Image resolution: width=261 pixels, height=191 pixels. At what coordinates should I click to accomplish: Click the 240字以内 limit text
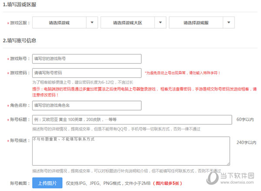coord(246,143)
